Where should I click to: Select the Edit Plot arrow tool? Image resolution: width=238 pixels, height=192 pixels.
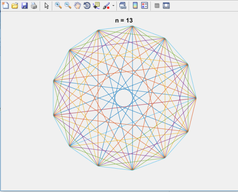[47, 6]
